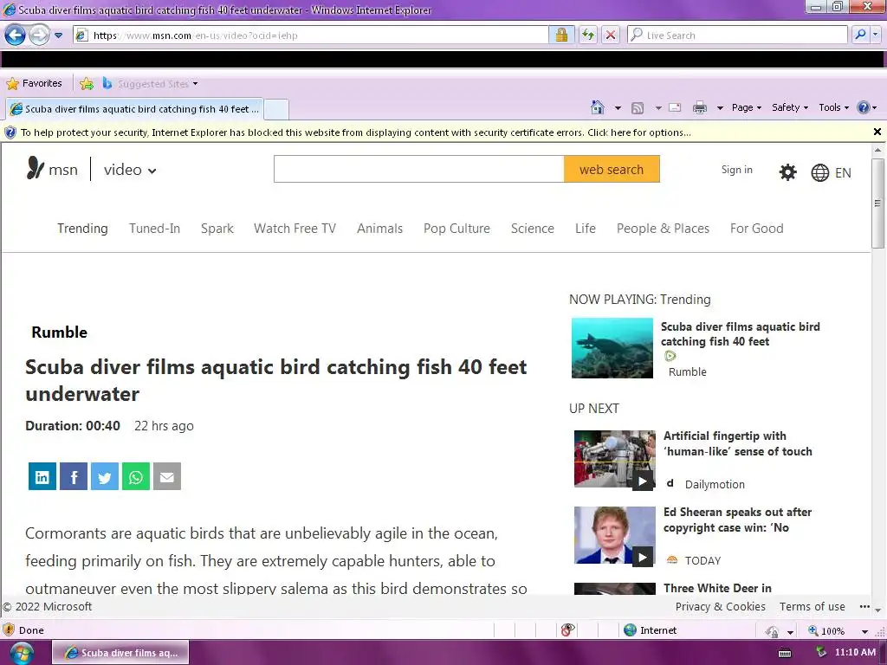
Task: Open the Tools menu
Action: [834, 107]
